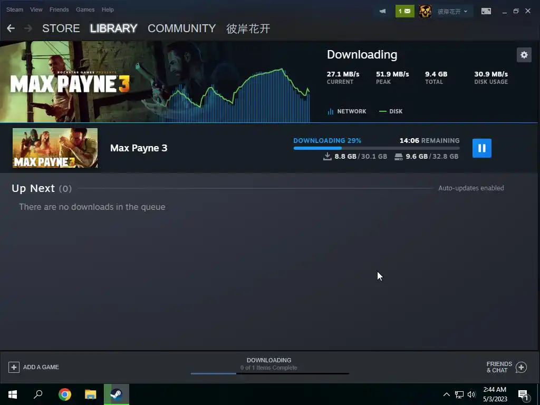Click the 27.1 MB/s CURRENT value
This screenshot has width=540, height=405.
point(343,74)
